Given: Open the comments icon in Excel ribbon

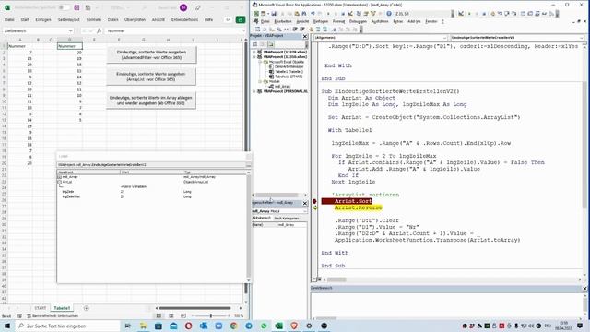Looking at the screenshot, I should coord(229,19).
